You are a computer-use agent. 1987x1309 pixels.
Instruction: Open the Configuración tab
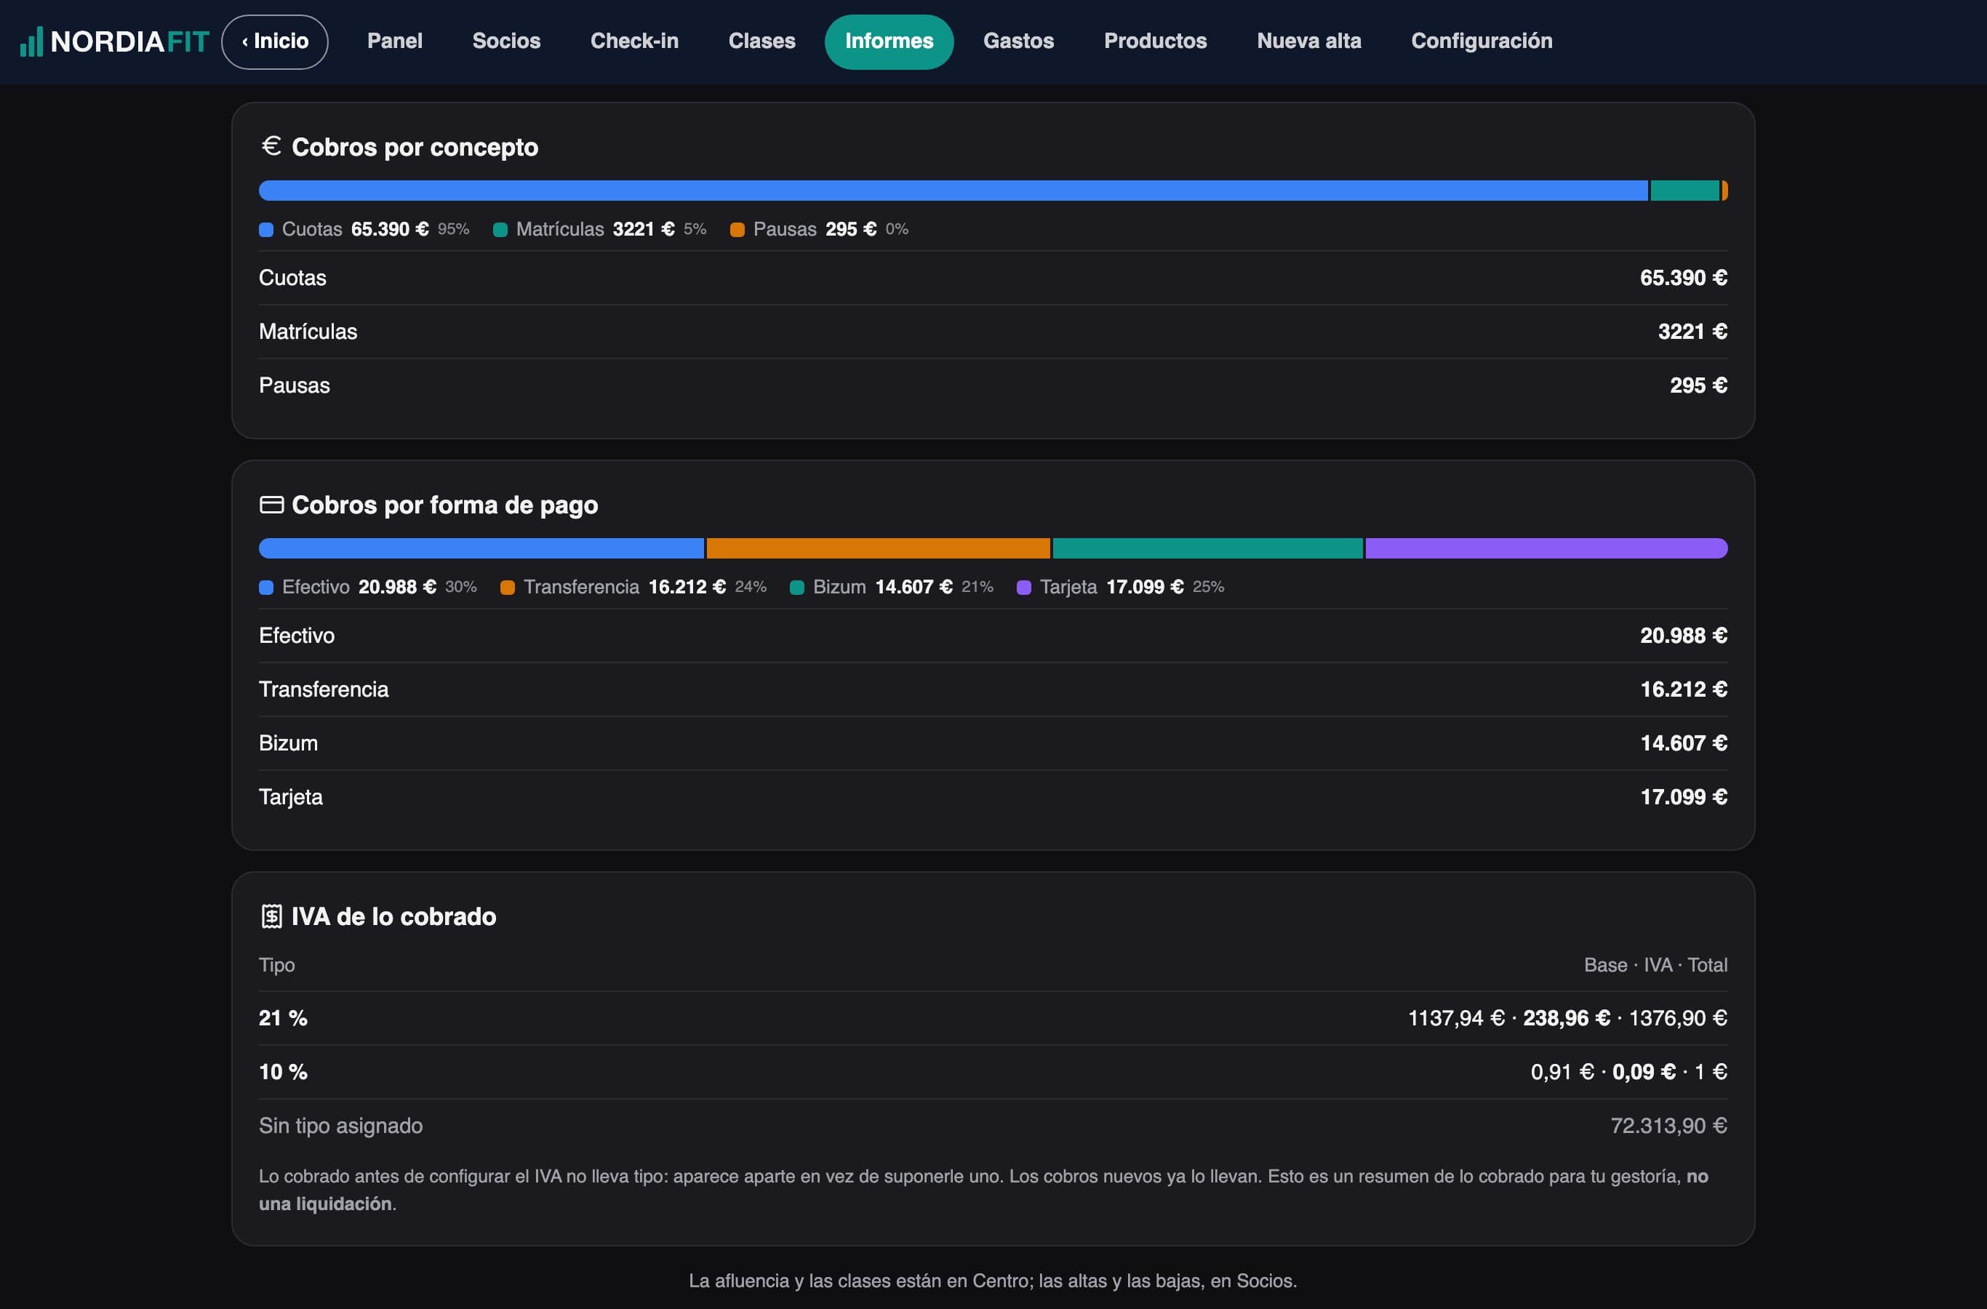[x=1482, y=41]
